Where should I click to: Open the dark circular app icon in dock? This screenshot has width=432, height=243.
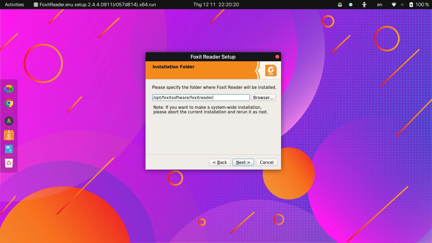(x=9, y=121)
